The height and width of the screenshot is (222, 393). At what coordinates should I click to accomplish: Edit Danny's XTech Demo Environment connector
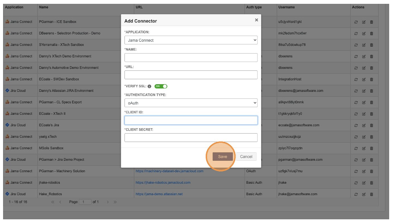[364, 57]
